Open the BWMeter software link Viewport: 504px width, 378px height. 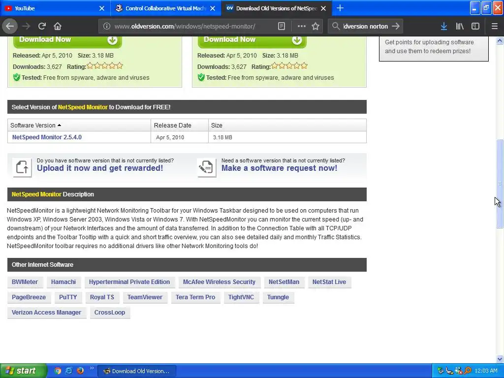(25, 282)
